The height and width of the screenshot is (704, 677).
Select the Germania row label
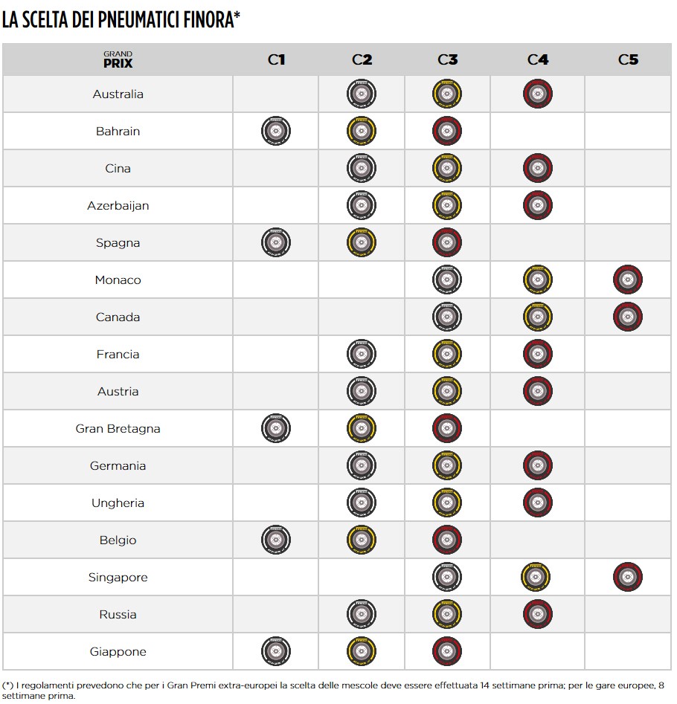[118, 466]
